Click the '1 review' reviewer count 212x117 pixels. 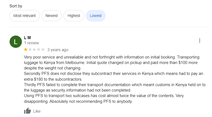tap(31, 43)
